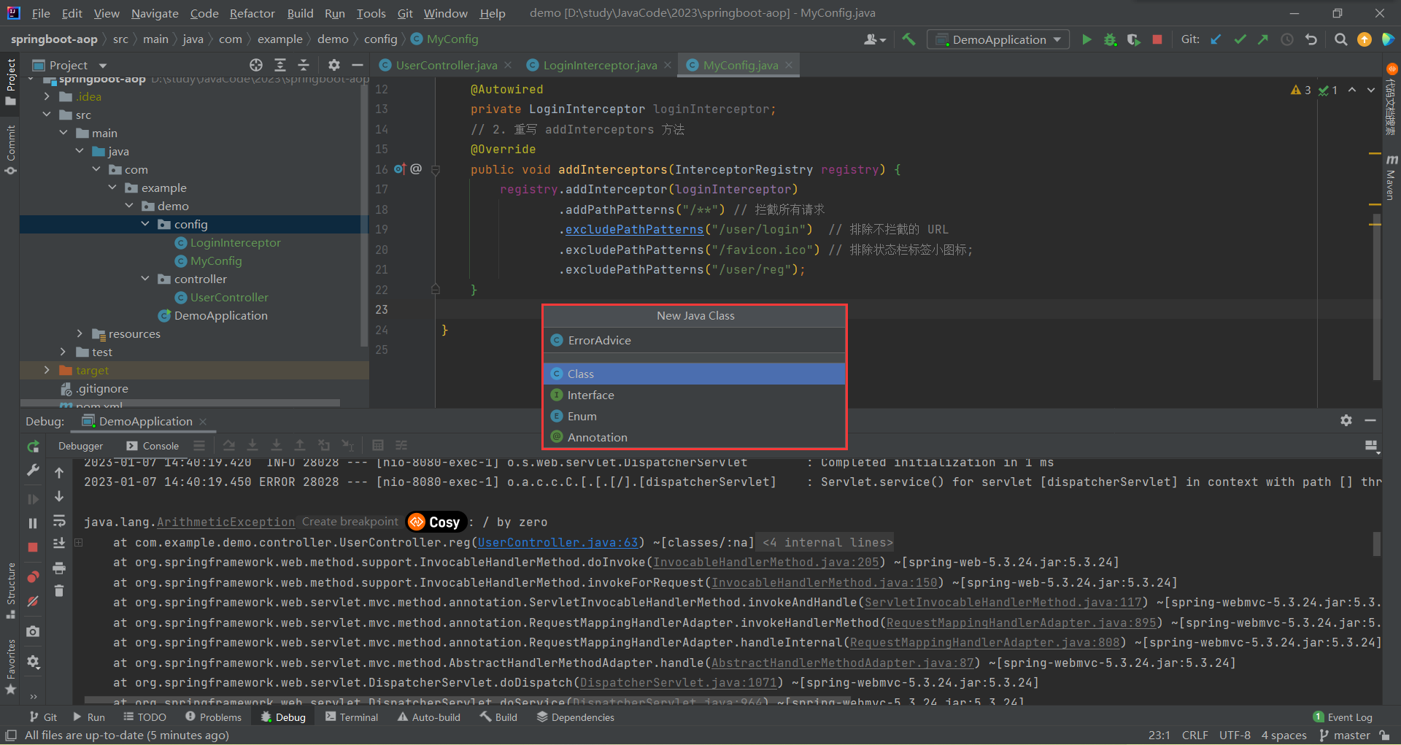Open Search Everywhere magnifier icon
This screenshot has width=1401, height=745.
1340,39
